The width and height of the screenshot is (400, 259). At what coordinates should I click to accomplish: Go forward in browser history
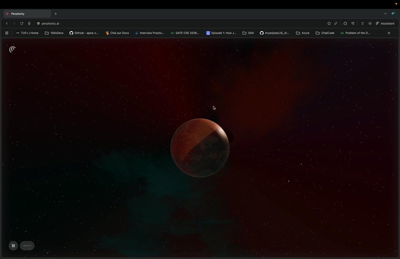[14, 24]
